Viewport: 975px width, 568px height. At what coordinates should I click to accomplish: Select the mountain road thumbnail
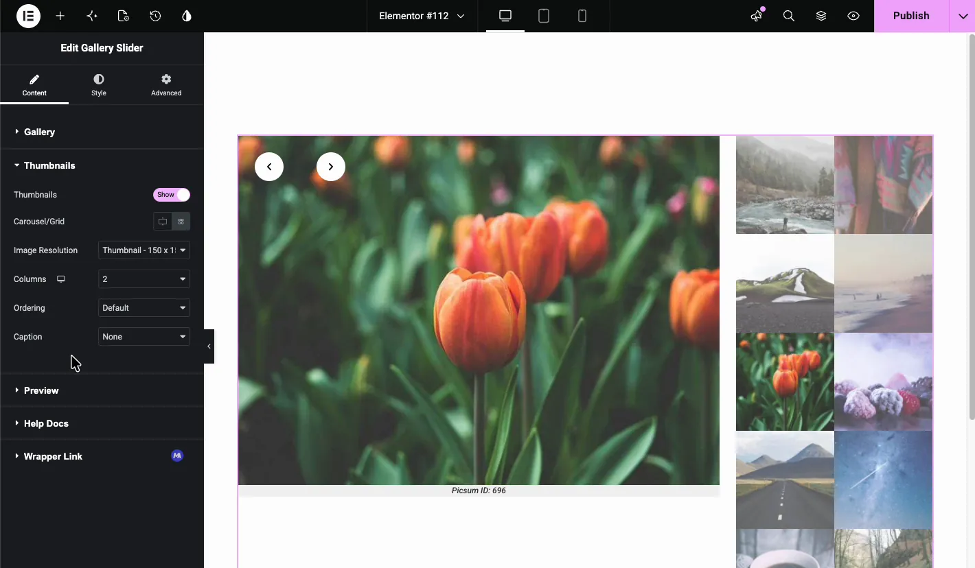785,480
